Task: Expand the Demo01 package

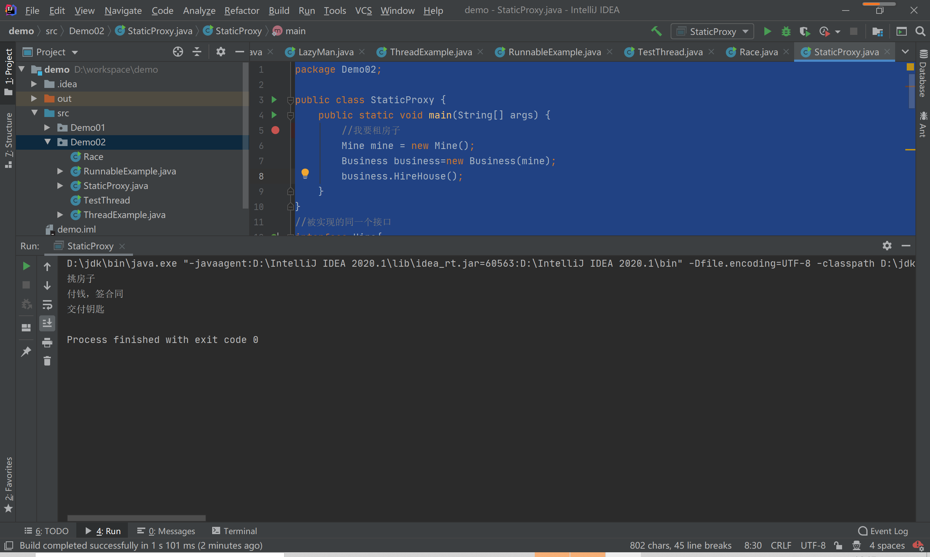Action: 47,128
